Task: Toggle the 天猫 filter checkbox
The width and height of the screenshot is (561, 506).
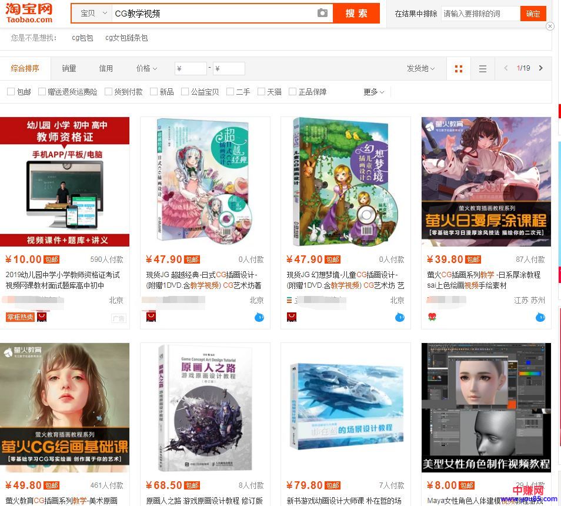Action: click(262, 92)
